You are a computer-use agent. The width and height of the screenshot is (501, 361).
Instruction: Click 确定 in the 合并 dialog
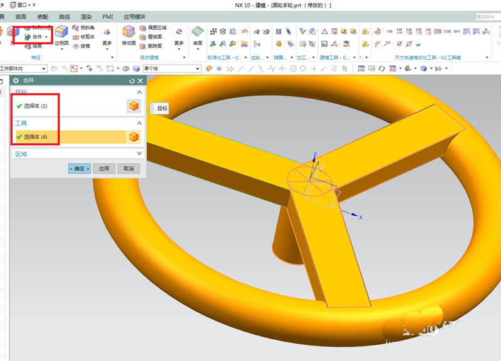pyautogui.click(x=80, y=168)
